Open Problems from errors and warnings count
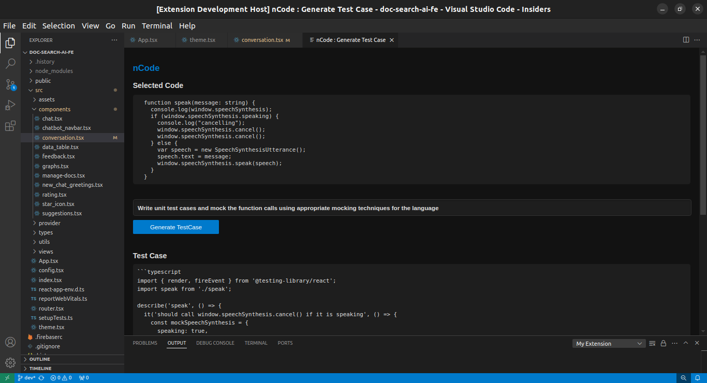 61,378
